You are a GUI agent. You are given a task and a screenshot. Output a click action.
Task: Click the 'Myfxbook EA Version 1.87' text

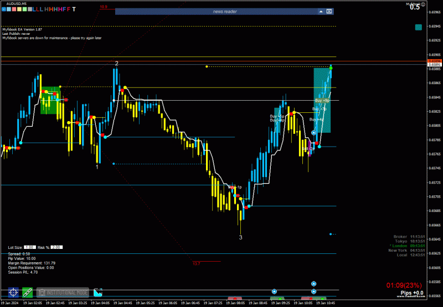click(22, 29)
